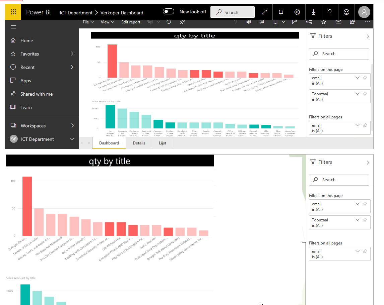Open the settings gear in header
Image resolution: width=384 pixels, height=305 pixels.
(x=297, y=12)
